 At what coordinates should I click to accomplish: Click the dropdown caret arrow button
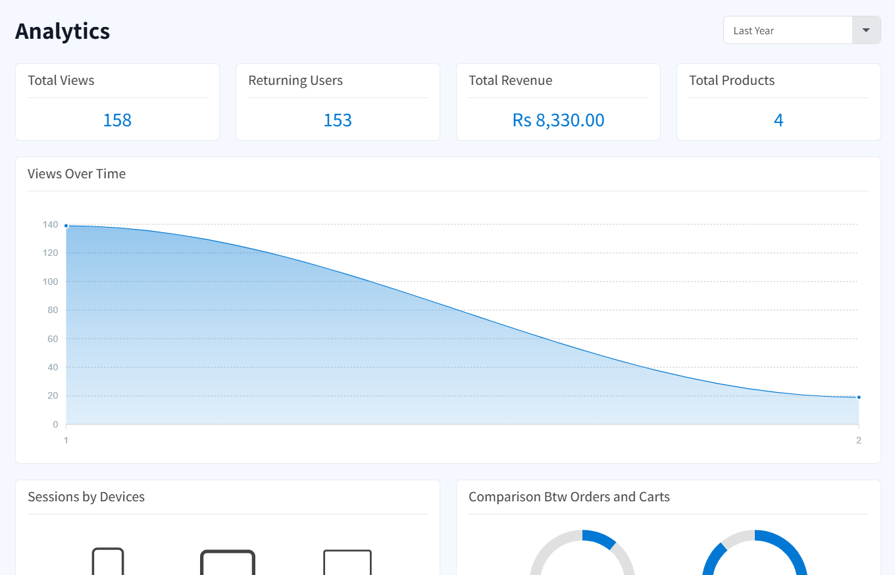pos(866,30)
